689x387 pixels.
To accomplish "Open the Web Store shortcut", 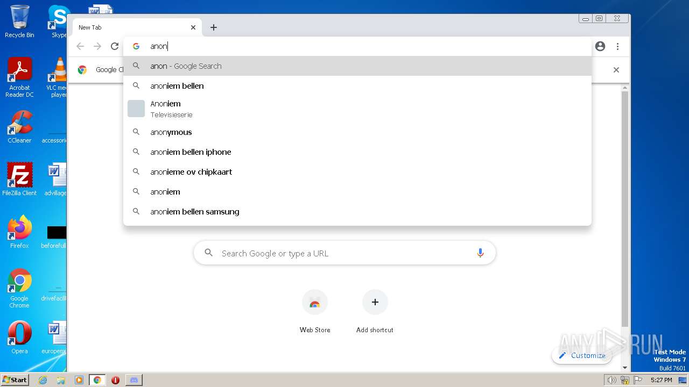I will coord(315,311).
